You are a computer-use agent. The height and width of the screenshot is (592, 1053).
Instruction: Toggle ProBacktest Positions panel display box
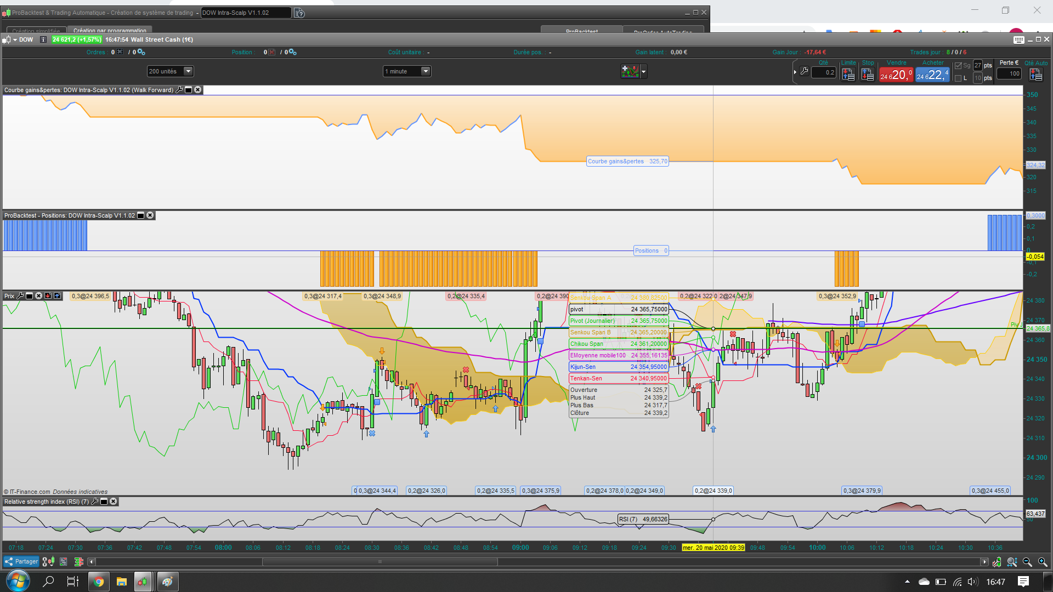(x=141, y=215)
